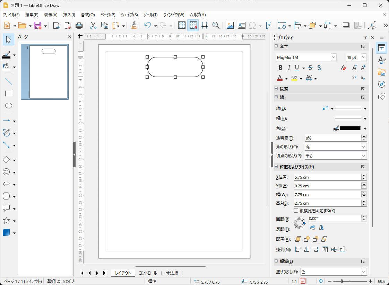Bring the shape to front via 配置

(297, 239)
